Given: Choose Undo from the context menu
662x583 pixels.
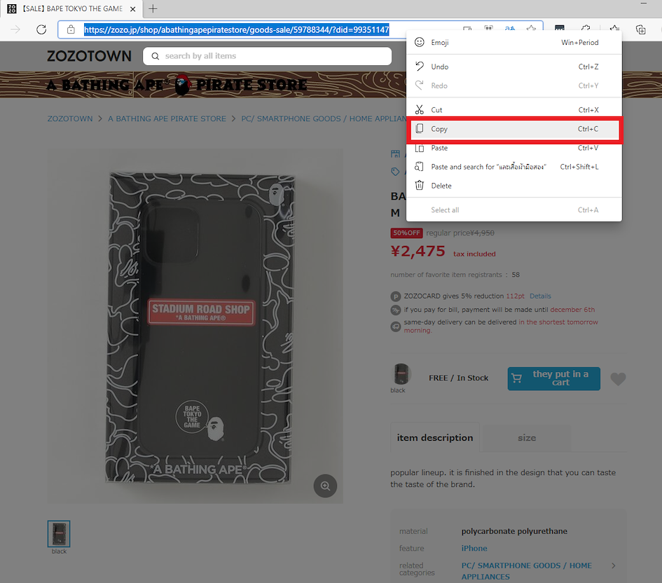Looking at the screenshot, I should pos(513,67).
